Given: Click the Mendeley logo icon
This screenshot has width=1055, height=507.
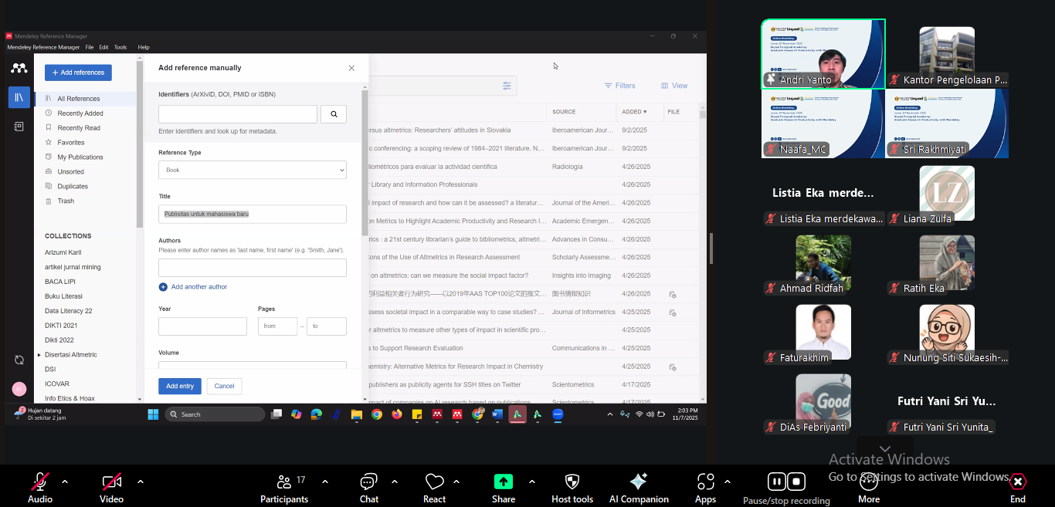Looking at the screenshot, I should pyautogui.click(x=19, y=69).
